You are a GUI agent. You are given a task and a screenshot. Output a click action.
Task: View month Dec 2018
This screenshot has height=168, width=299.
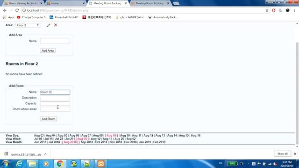coord(130,142)
